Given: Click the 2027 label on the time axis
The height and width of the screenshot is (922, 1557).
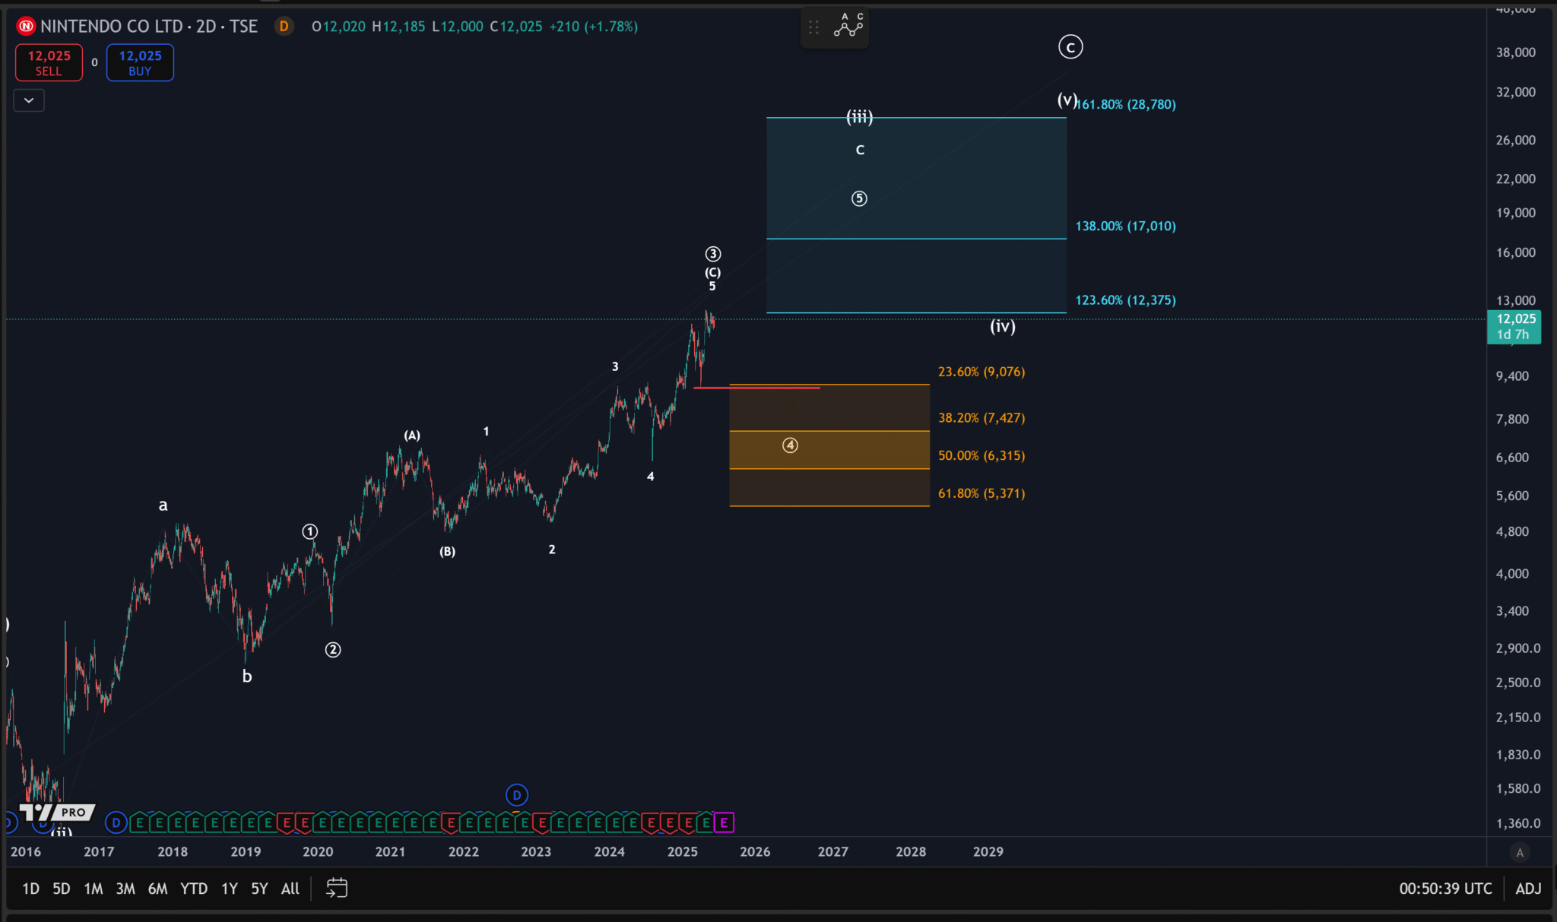Looking at the screenshot, I should pyautogui.click(x=833, y=852).
